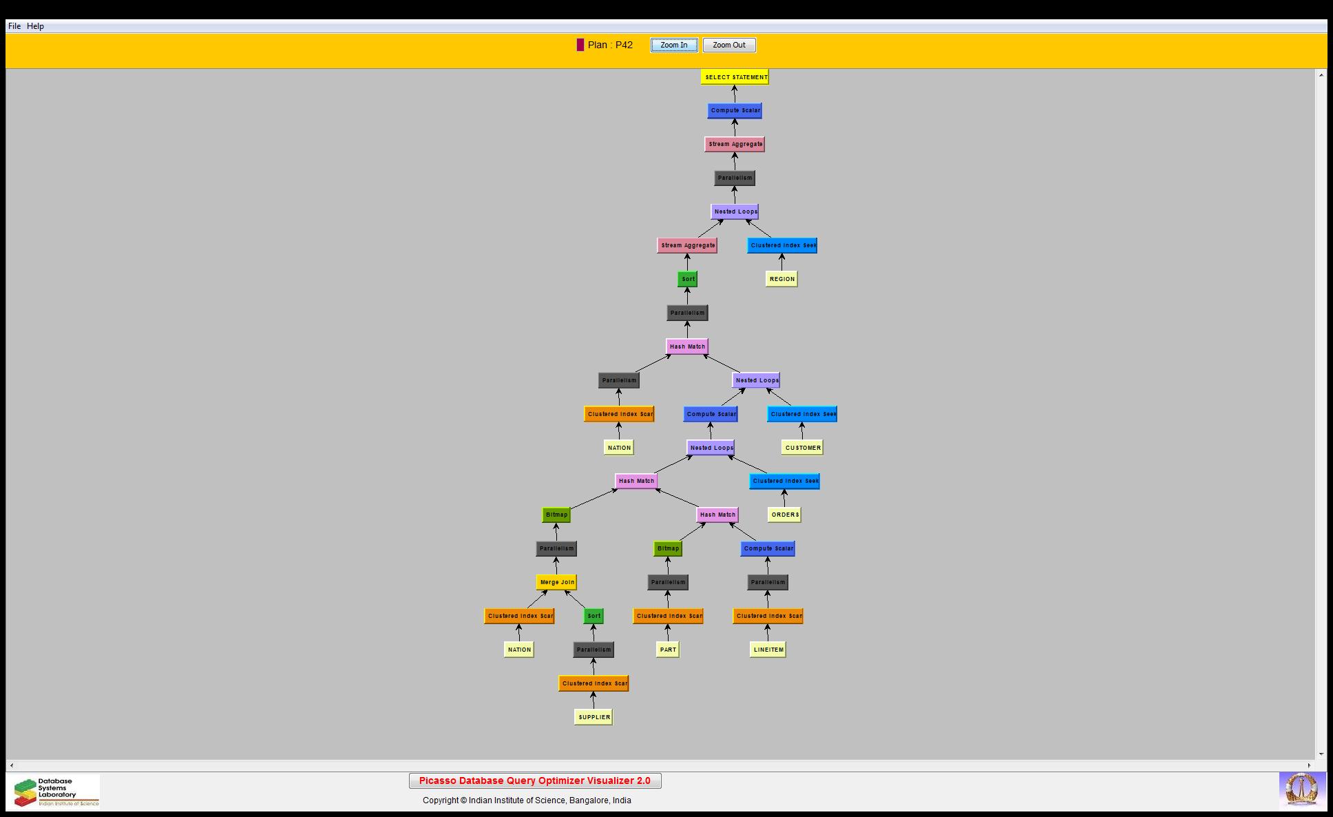Screen dimensions: 1333x817
Task: Click the CUSTOMER table node
Action: coord(802,448)
